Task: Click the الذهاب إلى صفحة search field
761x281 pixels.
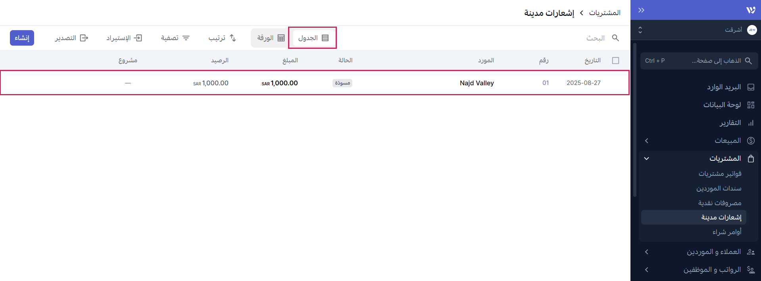Action: (699, 61)
